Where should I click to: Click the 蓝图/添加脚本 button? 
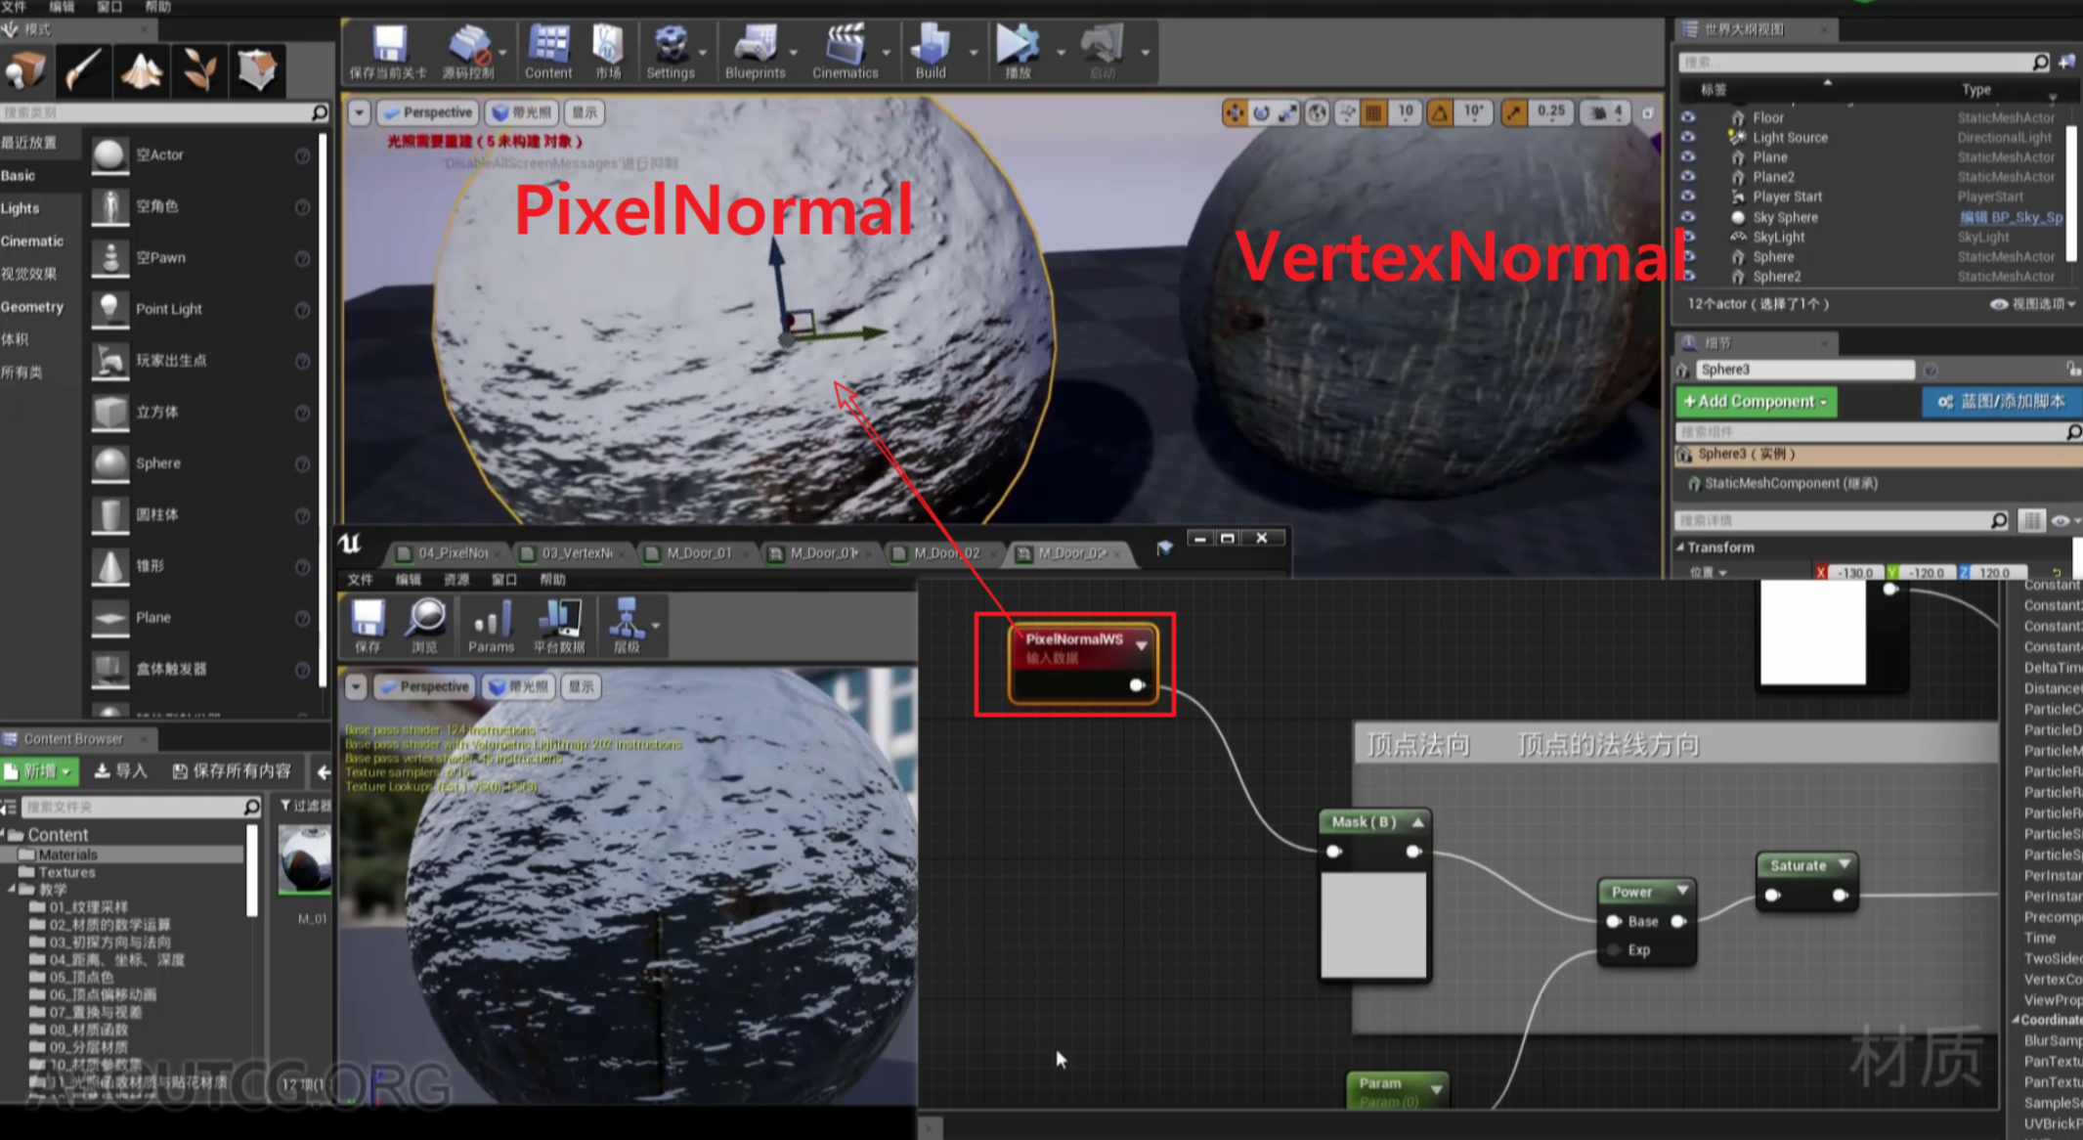pos(2000,402)
